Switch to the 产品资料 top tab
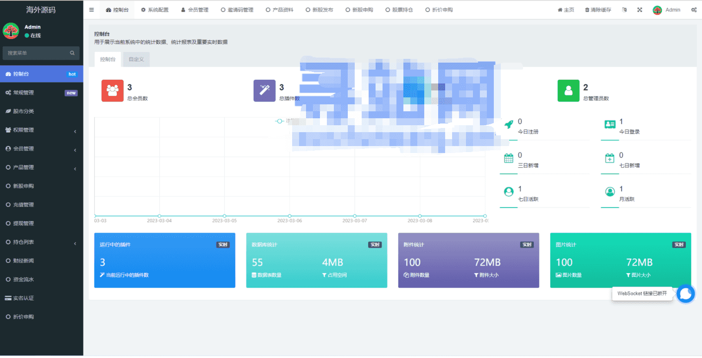This screenshot has width=702, height=358. tap(280, 10)
